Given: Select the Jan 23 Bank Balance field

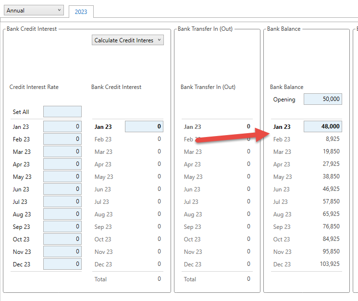Looking at the screenshot, I should (322, 127).
